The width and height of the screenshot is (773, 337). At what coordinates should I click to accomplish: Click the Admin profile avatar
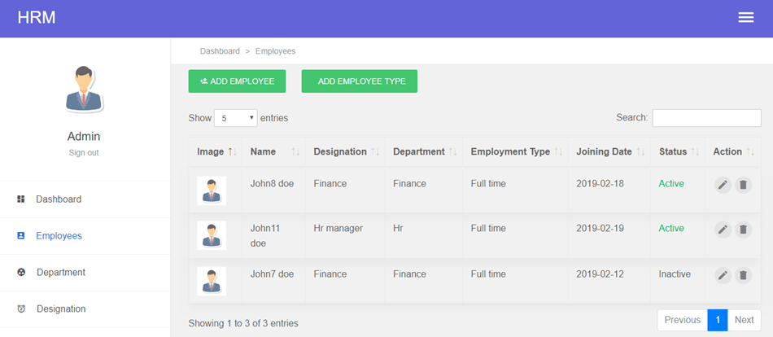(x=85, y=90)
